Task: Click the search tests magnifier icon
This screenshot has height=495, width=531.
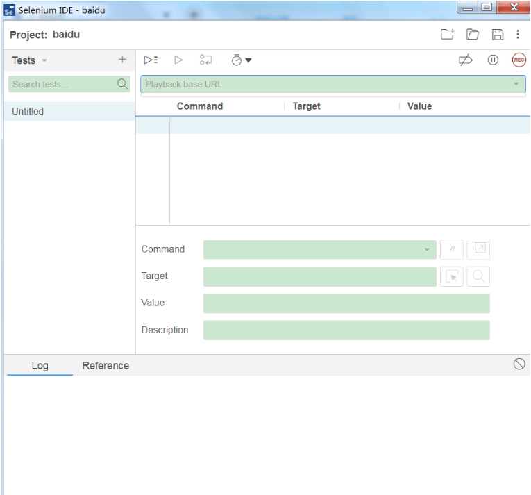Action: tap(122, 84)
